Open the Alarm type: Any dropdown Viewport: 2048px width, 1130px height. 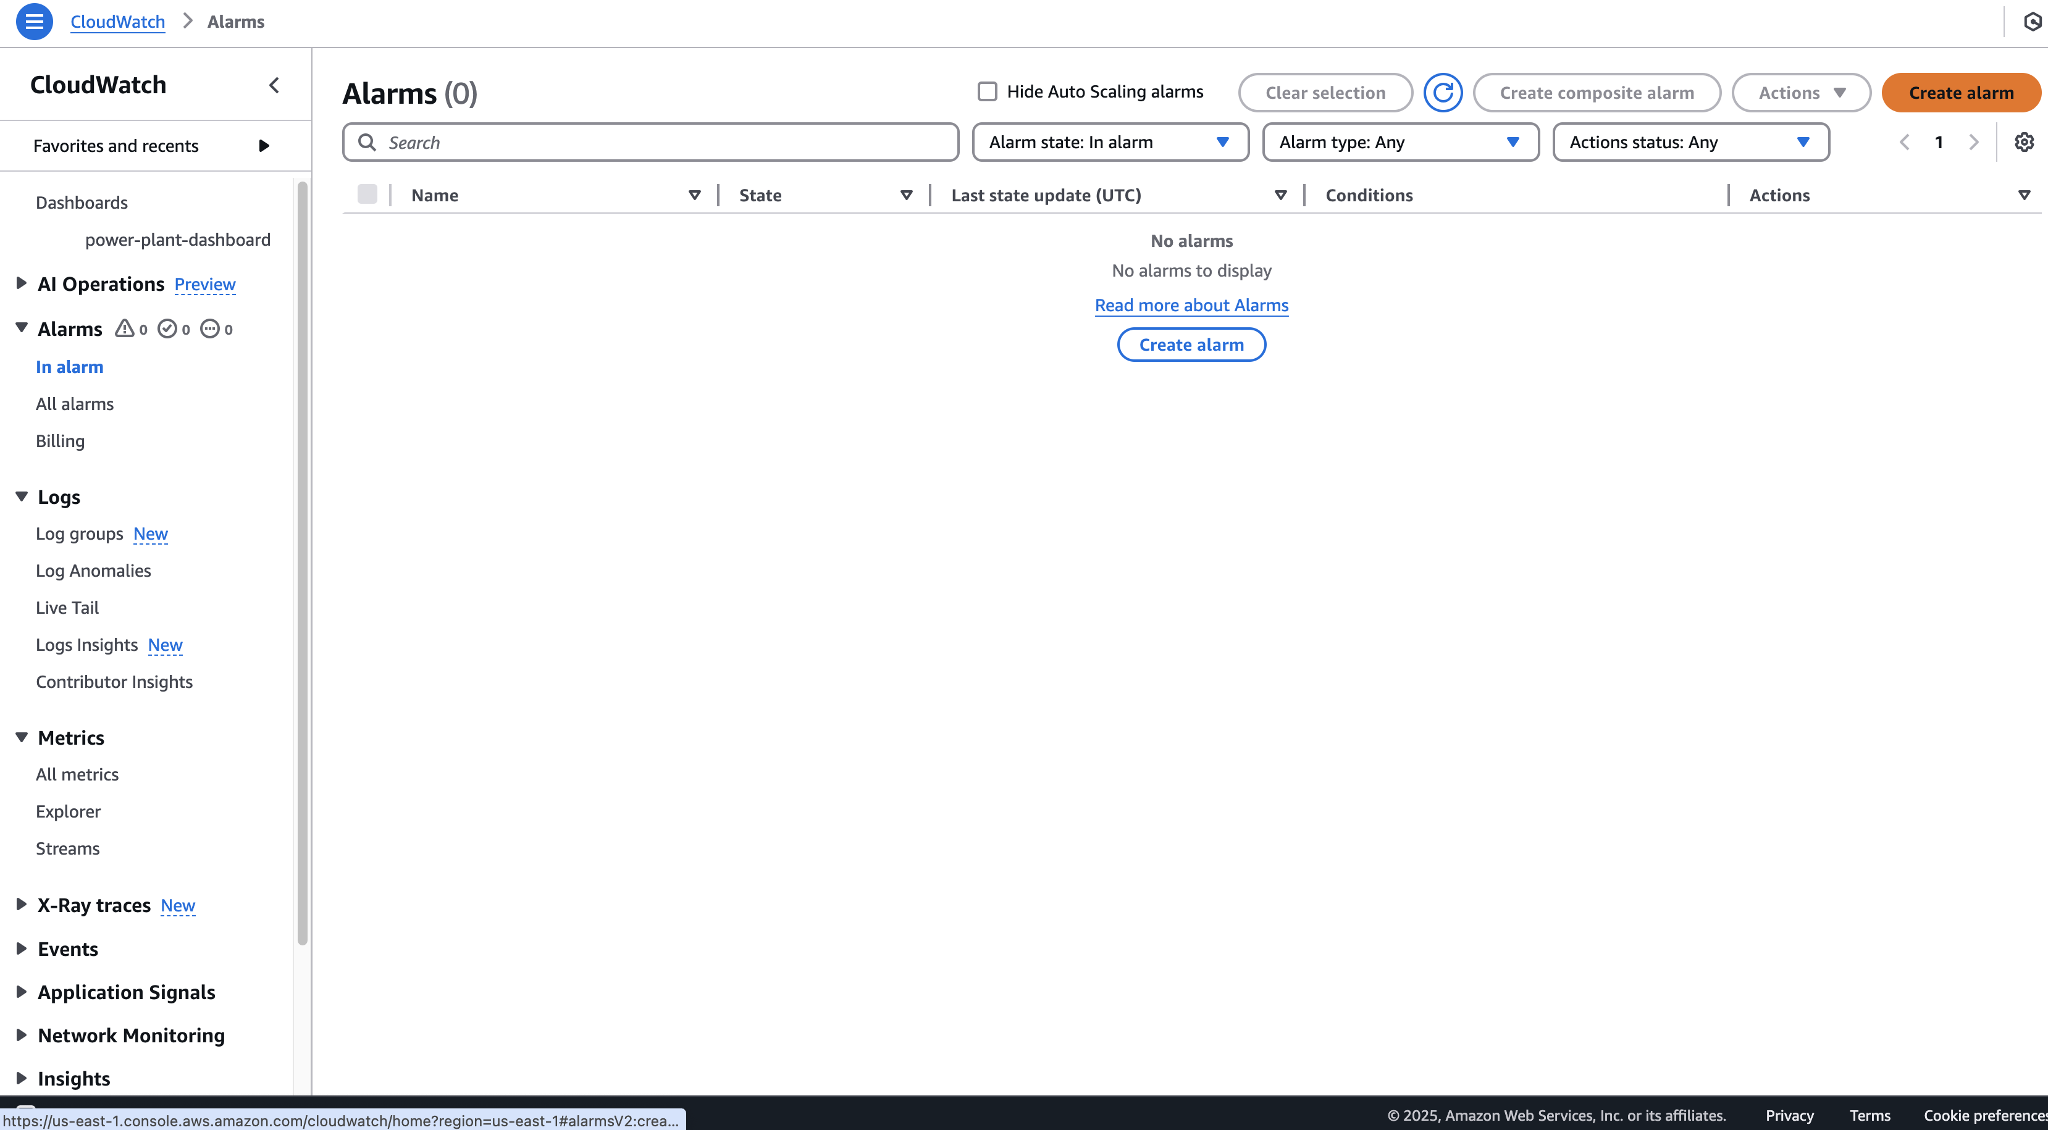point(1401,142)
